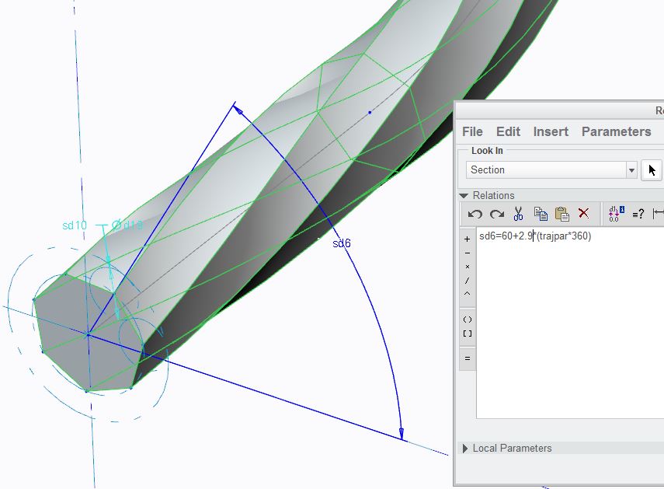Insert a division slash operator
The height and width of the screenshot is (489, 664).
pyautogui.click(x=467, y=280)
